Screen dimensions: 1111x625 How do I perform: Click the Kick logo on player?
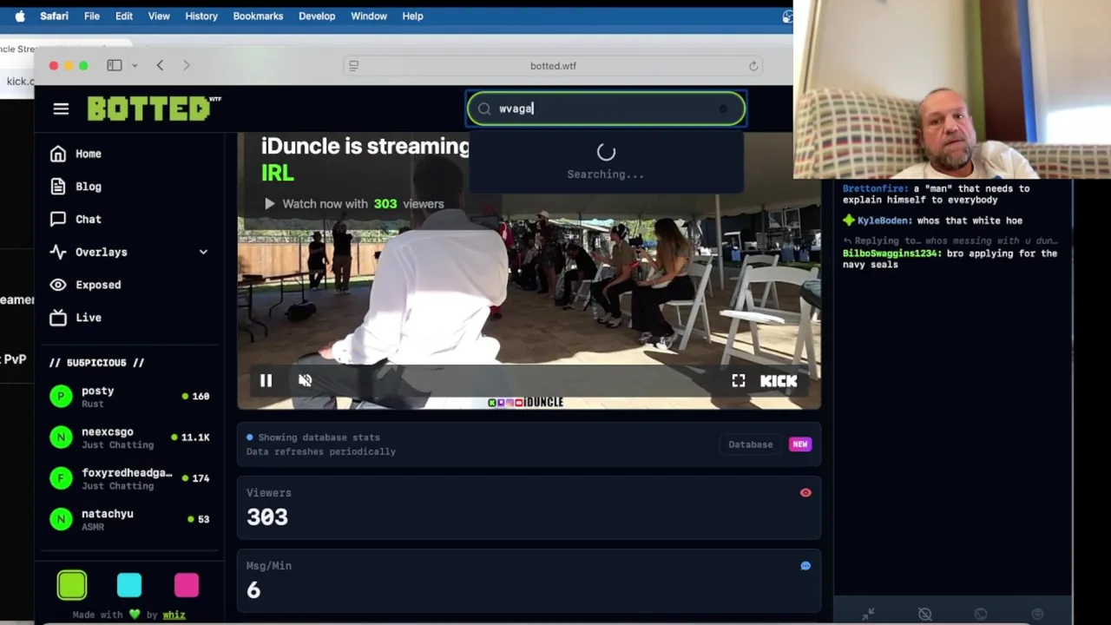point(779,380)
